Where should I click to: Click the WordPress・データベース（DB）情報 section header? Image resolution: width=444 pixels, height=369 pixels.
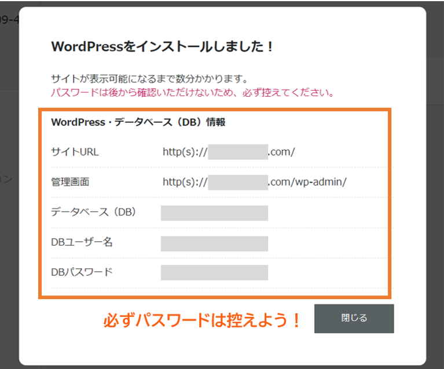138,122
